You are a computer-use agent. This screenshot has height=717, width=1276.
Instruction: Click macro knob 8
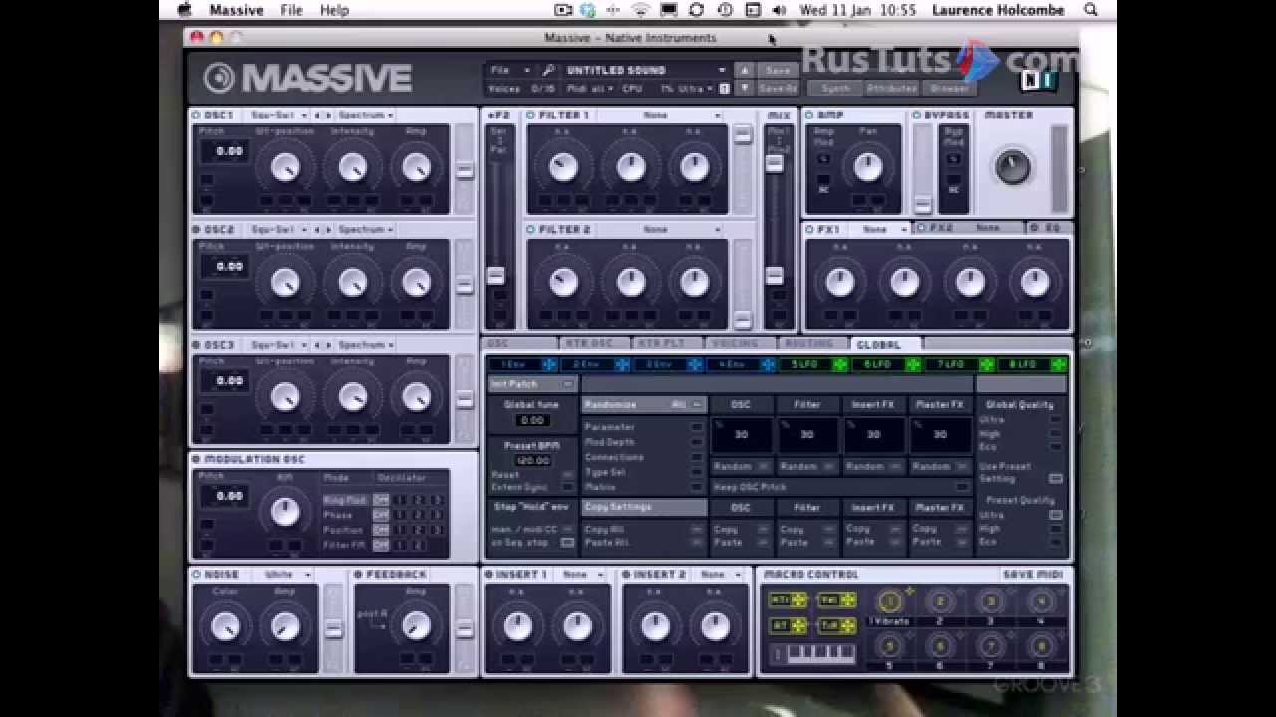click(x=1041, y=647)
